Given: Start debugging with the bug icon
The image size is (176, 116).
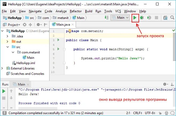Looking at the screenshot, I should tap(142, 18).
